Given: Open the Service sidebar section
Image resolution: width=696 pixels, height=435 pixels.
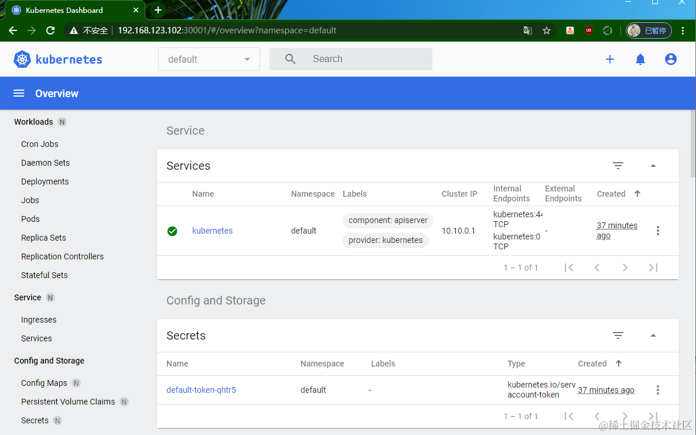Looking at the screenshot, I should point(28,297).
